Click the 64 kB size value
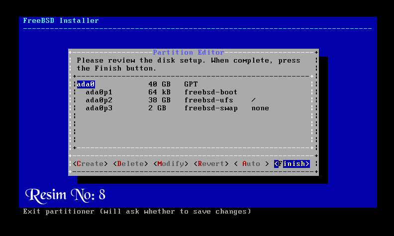 [159, 92]
